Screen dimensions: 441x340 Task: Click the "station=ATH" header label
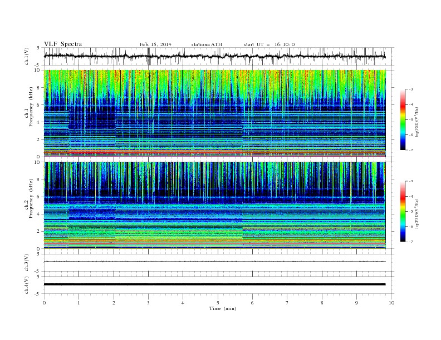(207, 44)
